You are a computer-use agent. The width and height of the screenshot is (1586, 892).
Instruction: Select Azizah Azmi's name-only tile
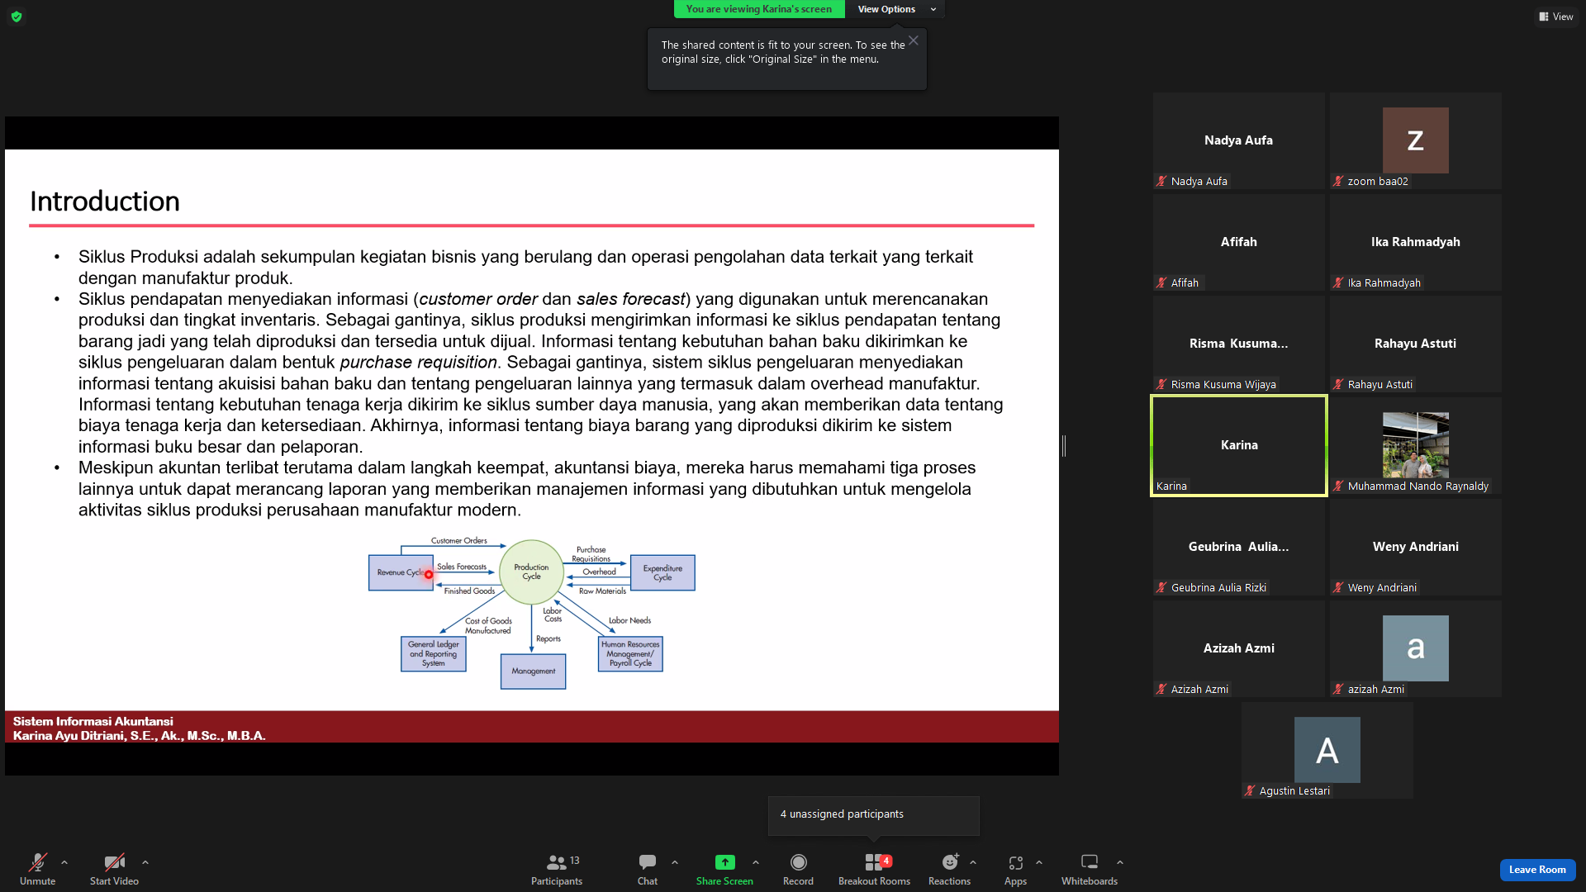click(x=1238, y=648)
